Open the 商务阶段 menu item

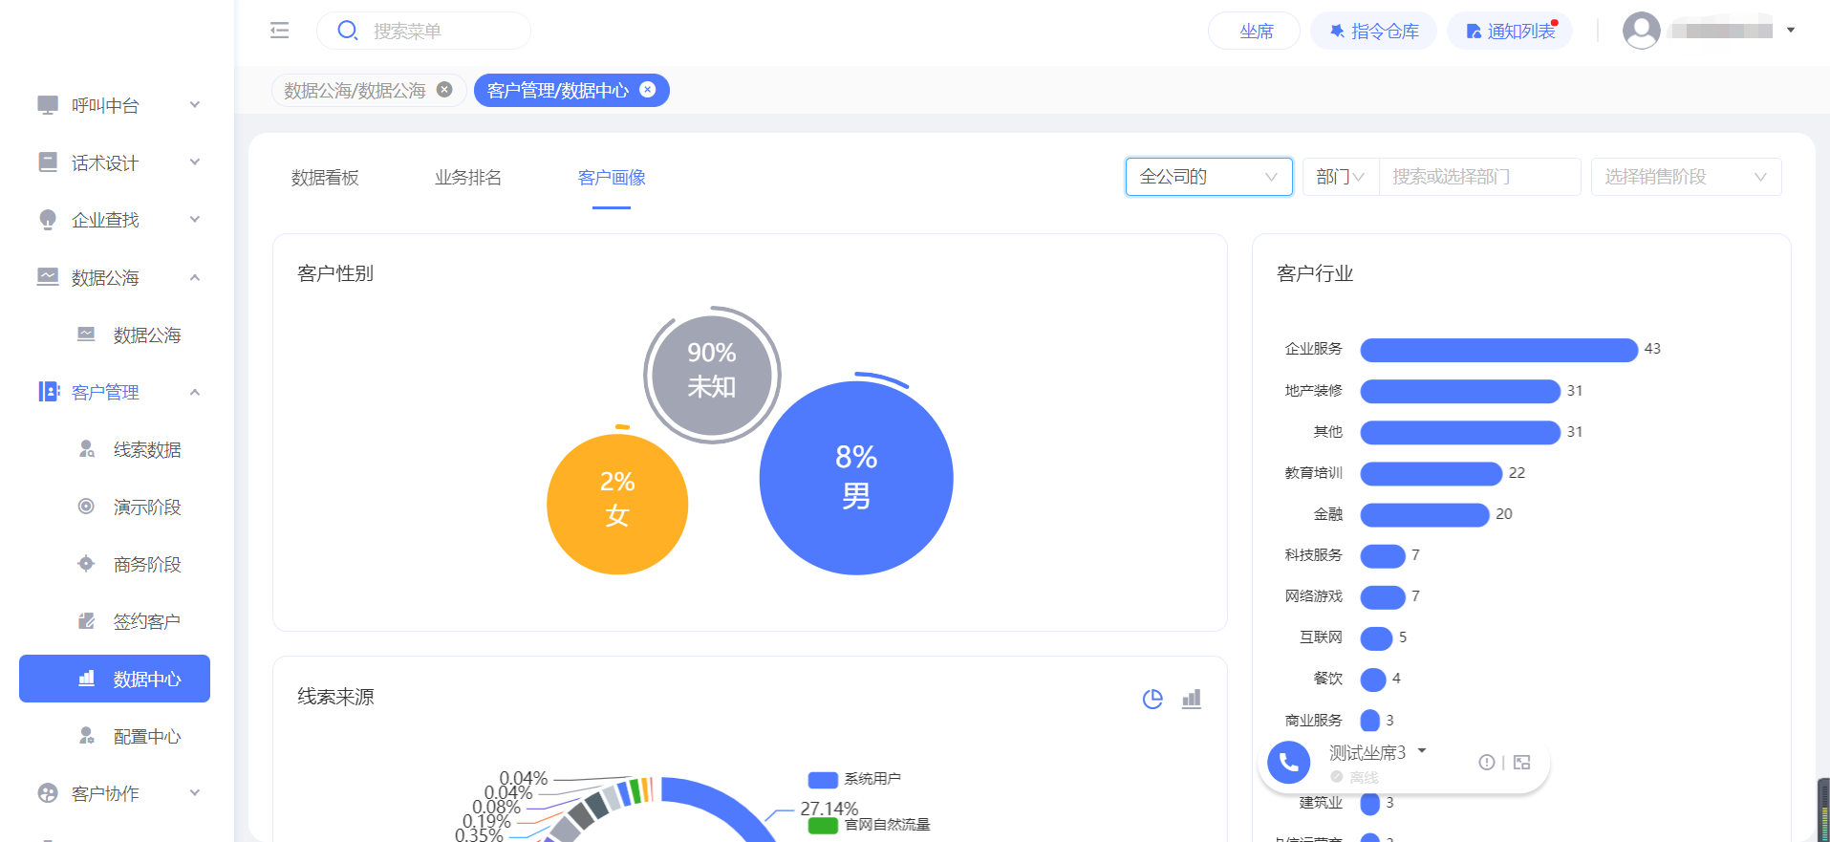[115, 564]
